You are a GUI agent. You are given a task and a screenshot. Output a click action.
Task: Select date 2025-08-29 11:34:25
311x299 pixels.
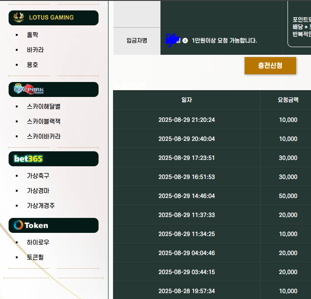[x=187, y=234]
